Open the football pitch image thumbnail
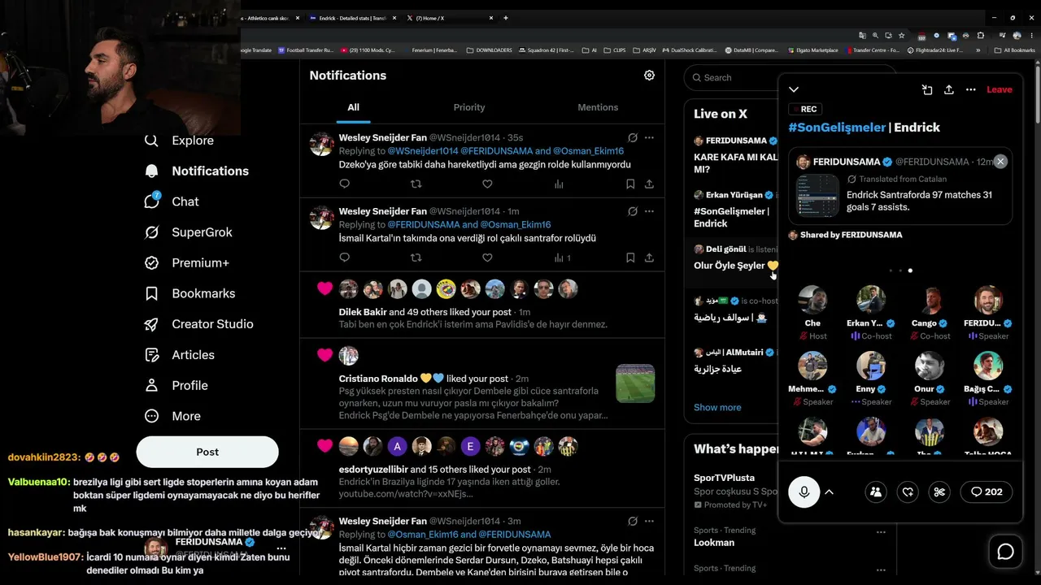The width and height of the screenshot is (1041, 585). pos(635,383)
